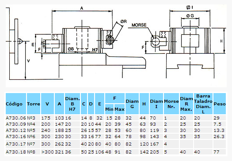
Task: Click the F Max sub-header
Action: 119,109
